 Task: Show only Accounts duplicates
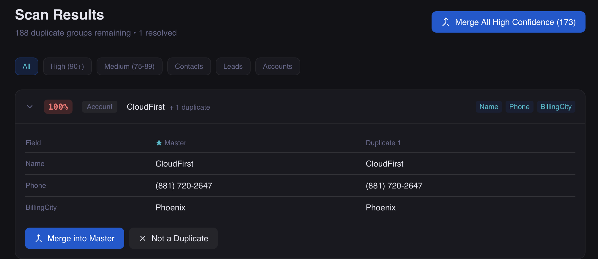(x=277, y=66)
